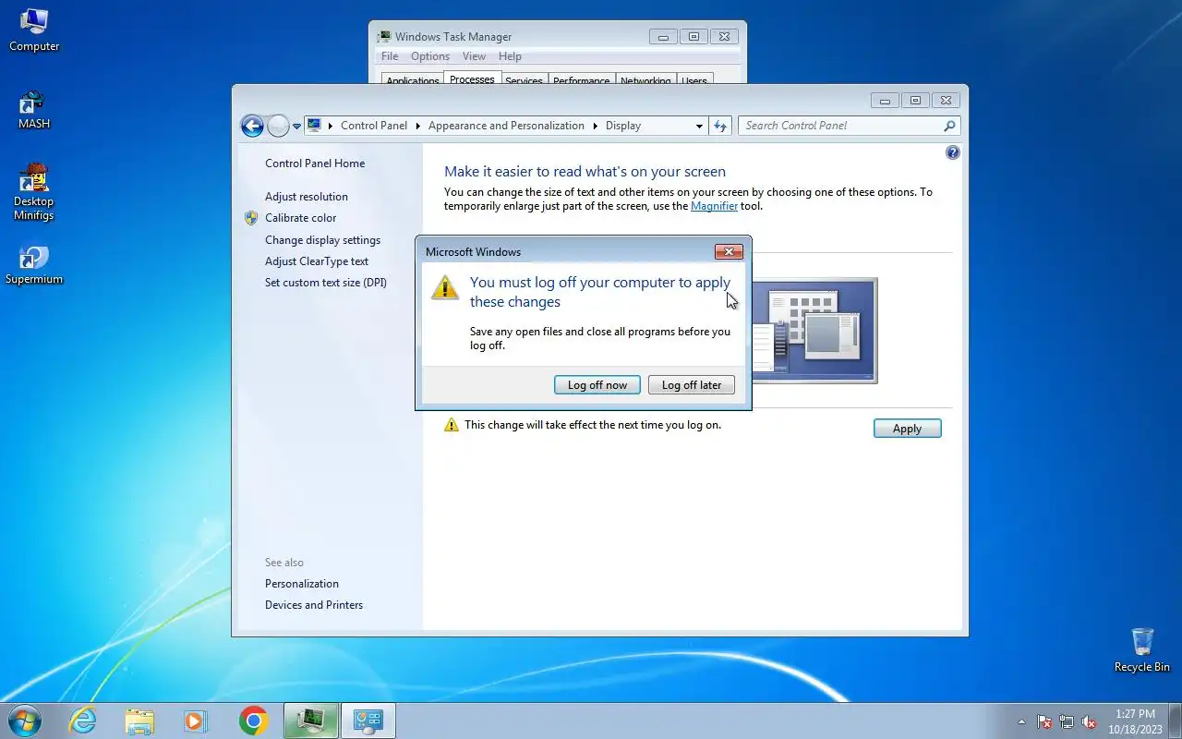This screenshot has height=739, width=1182.
Task: Switch to Services tab in Task Manager
Action: [x=524, y=80]
